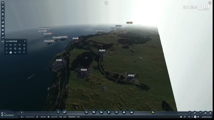Pause the game simulation
Viewport: 214px width, 120px height.
coord(189,117)
